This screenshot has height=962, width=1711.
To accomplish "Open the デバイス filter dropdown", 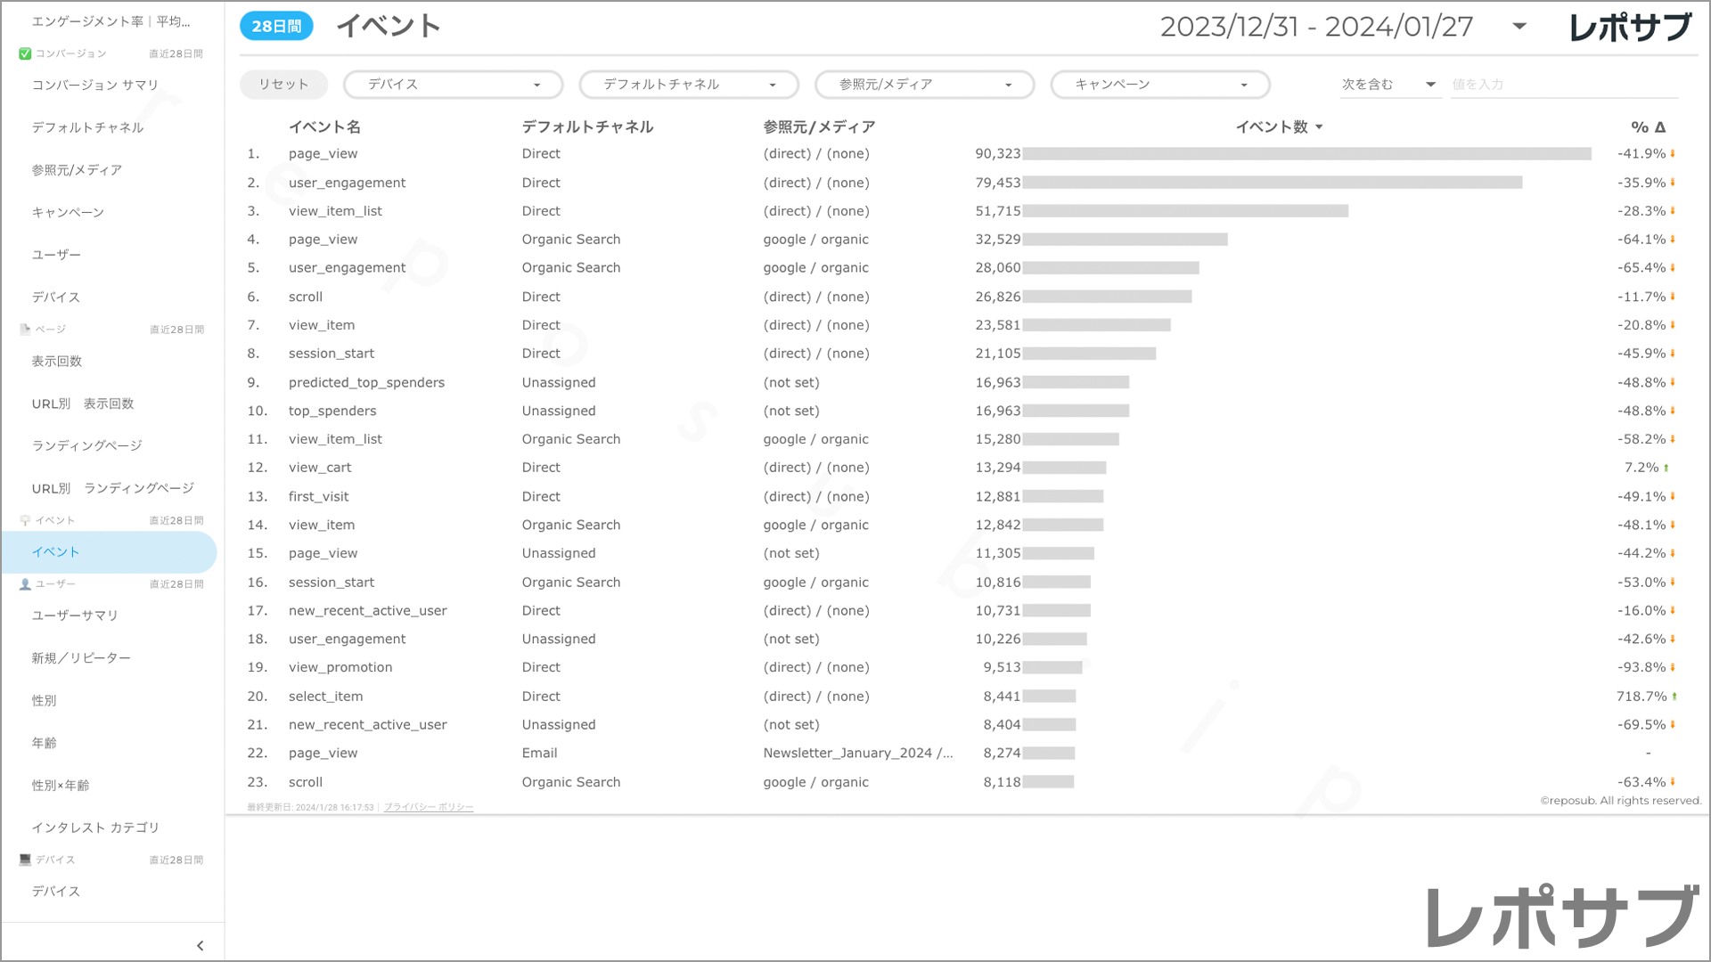I will (453, 85).
